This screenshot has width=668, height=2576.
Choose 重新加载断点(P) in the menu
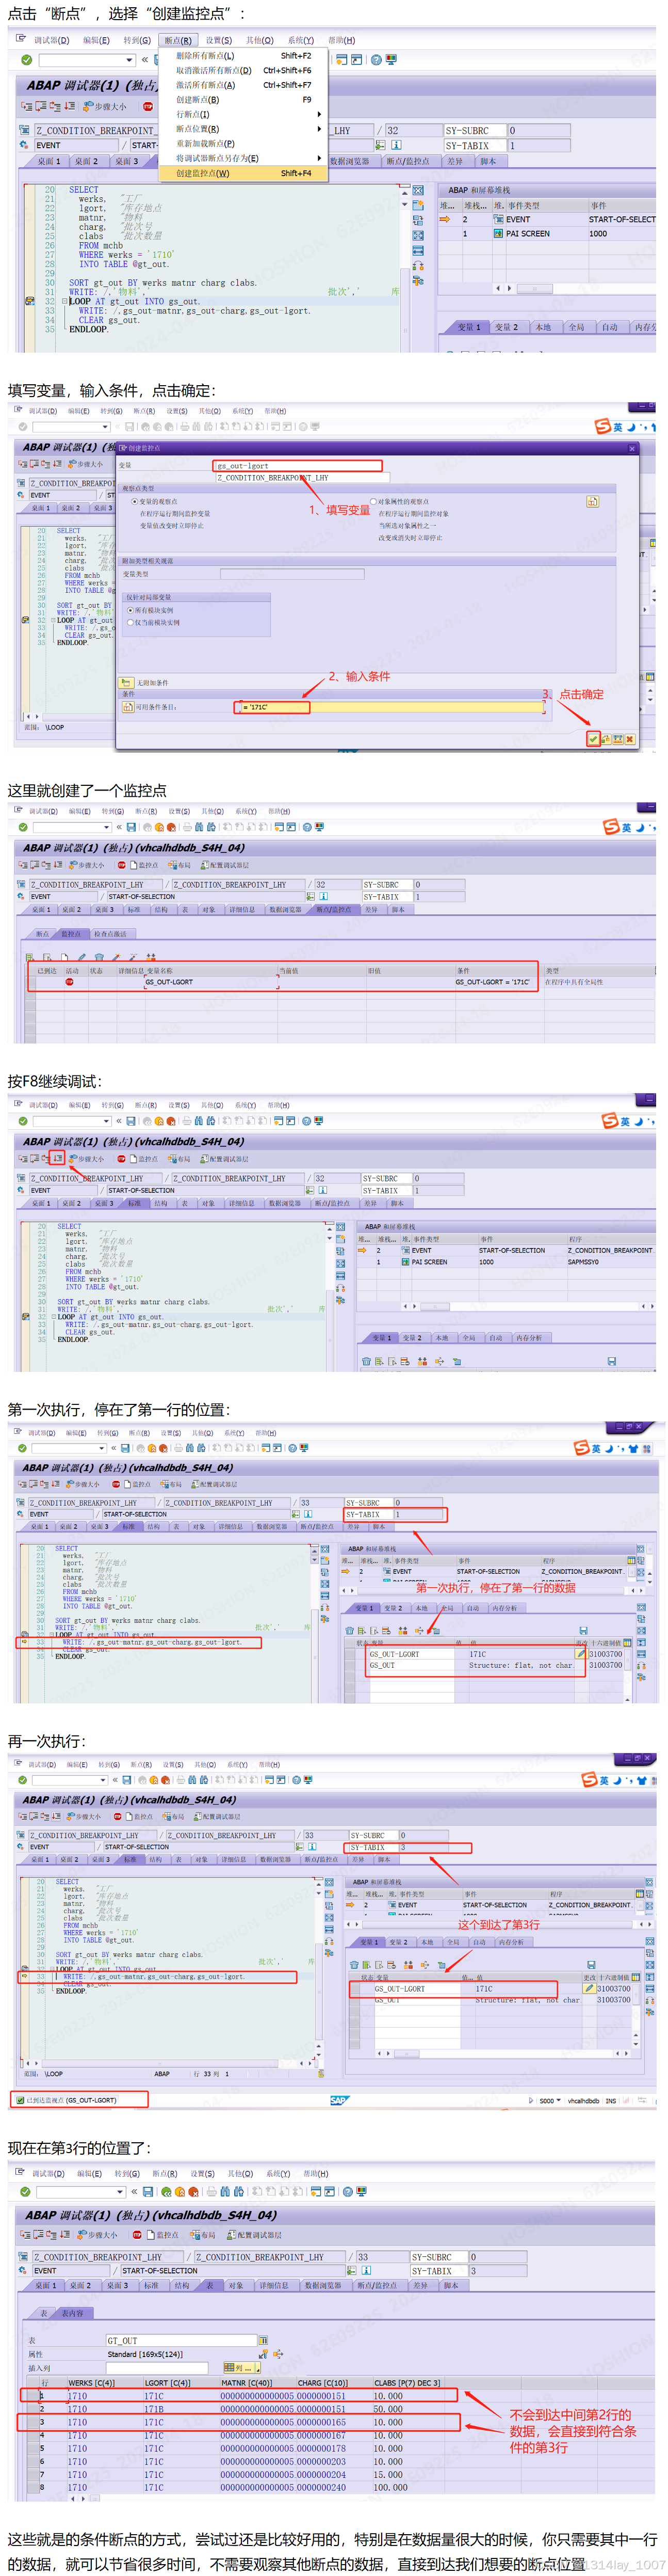coord(243,144)
